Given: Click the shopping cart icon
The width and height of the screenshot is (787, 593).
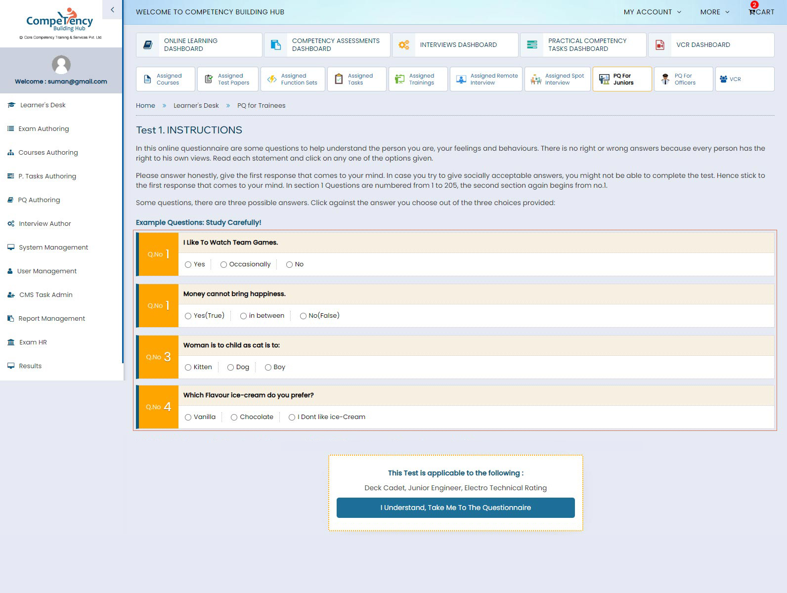Looking at the screenshot, I should [x=752, y=12].
